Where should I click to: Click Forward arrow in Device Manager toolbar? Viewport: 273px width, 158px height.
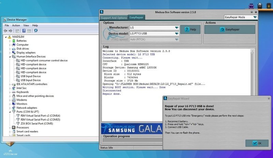[x=11, y=31]
